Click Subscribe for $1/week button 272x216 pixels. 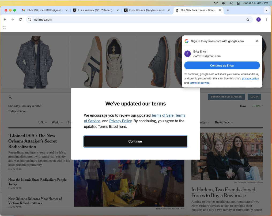pyautogui.click(x=226, y=97)
